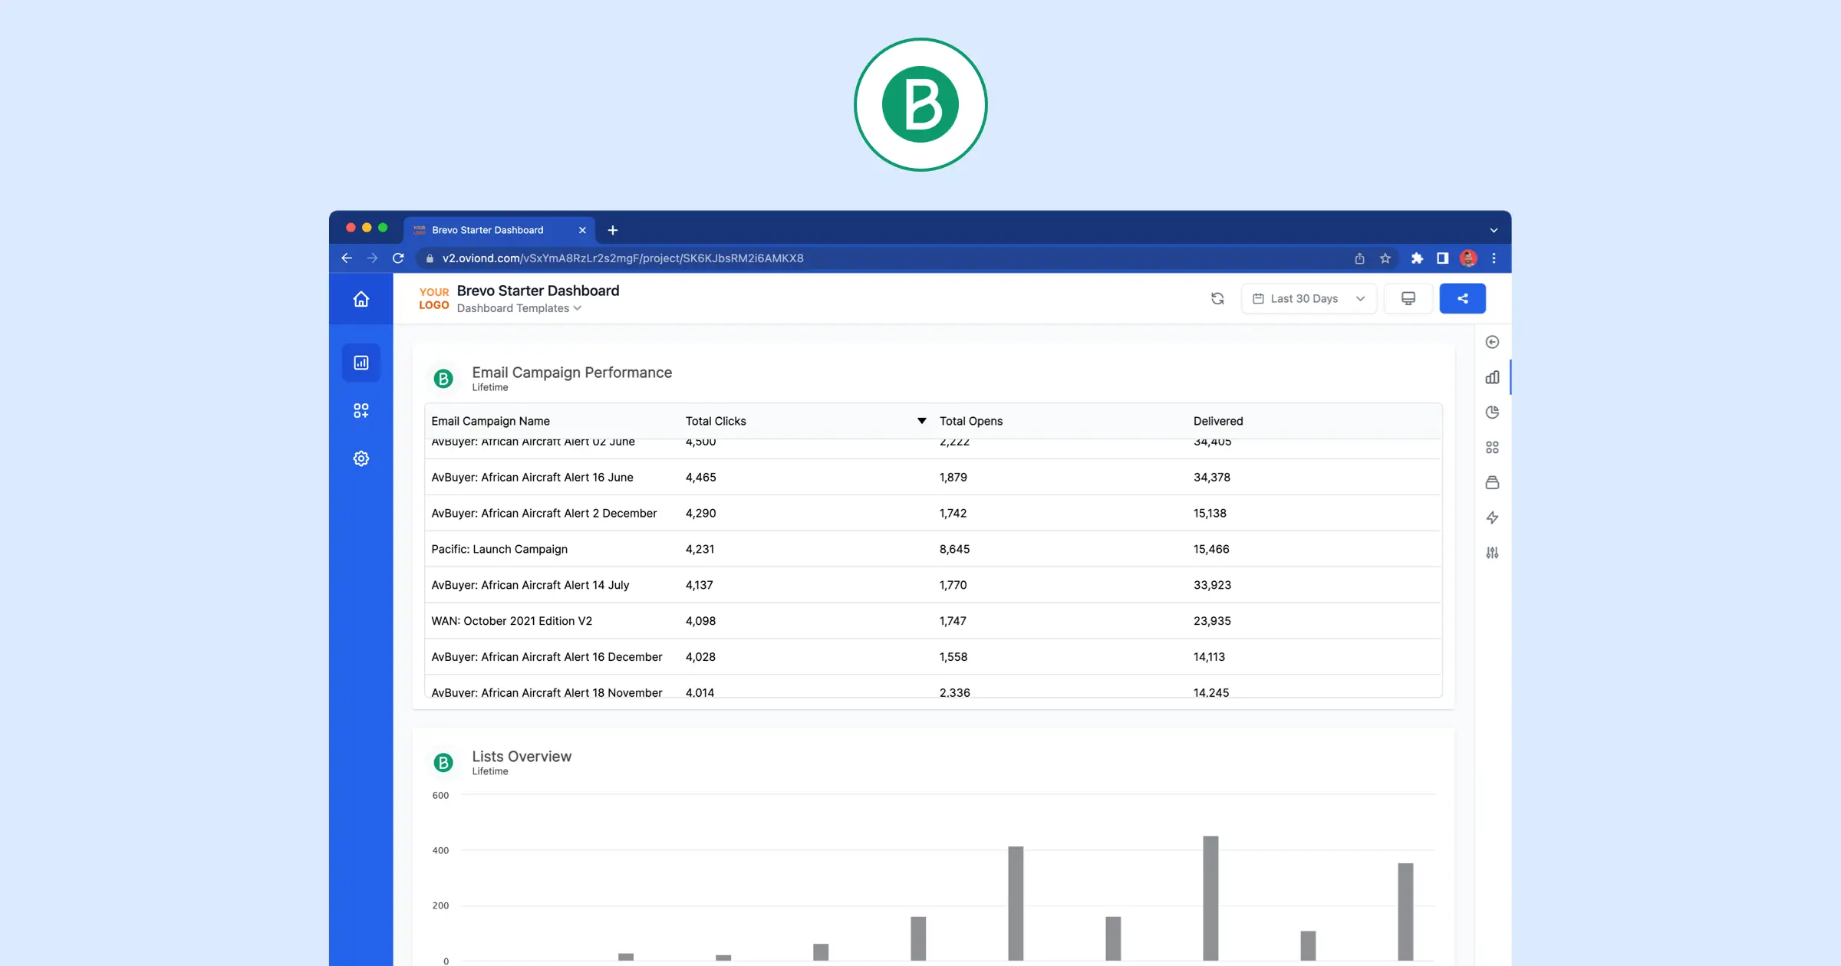Screen dimensions: 1841x966
Task: Select the Brevo Starter Dashboard browser tab
Action: [x=499, y=230]
